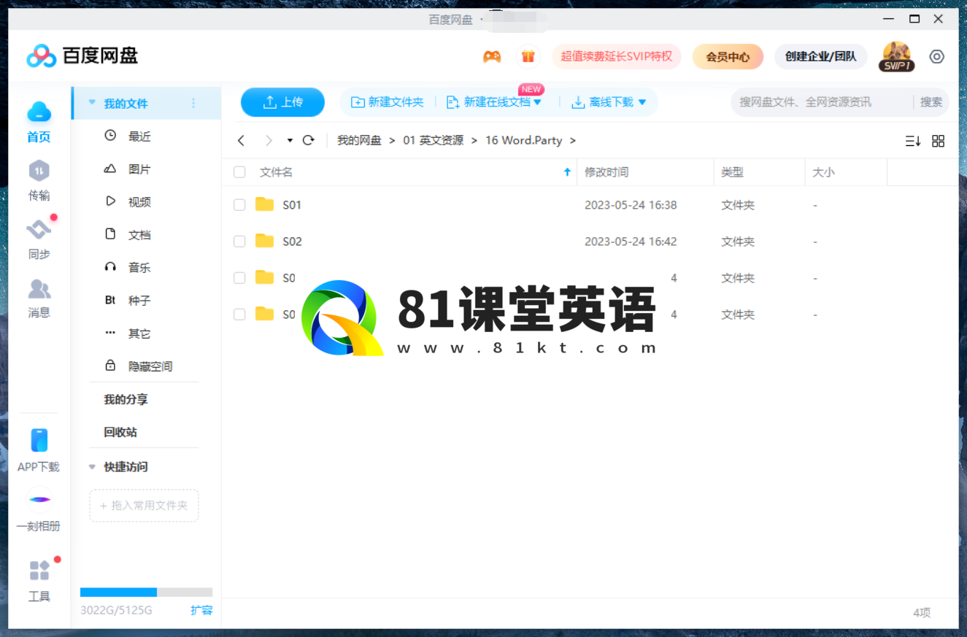Sort by 修改时间 column header
This screenshot has height=637, width=967.
click(606, 172)
